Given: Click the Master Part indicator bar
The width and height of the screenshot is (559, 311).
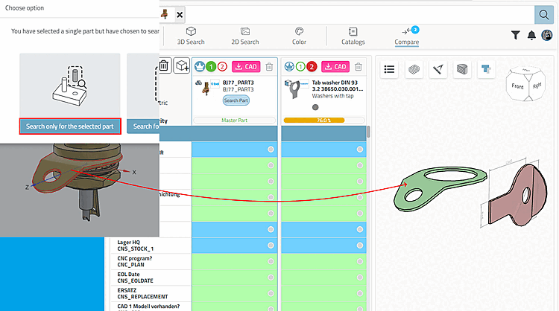Looking at the screenshot, I should click(x=234, y=121).
